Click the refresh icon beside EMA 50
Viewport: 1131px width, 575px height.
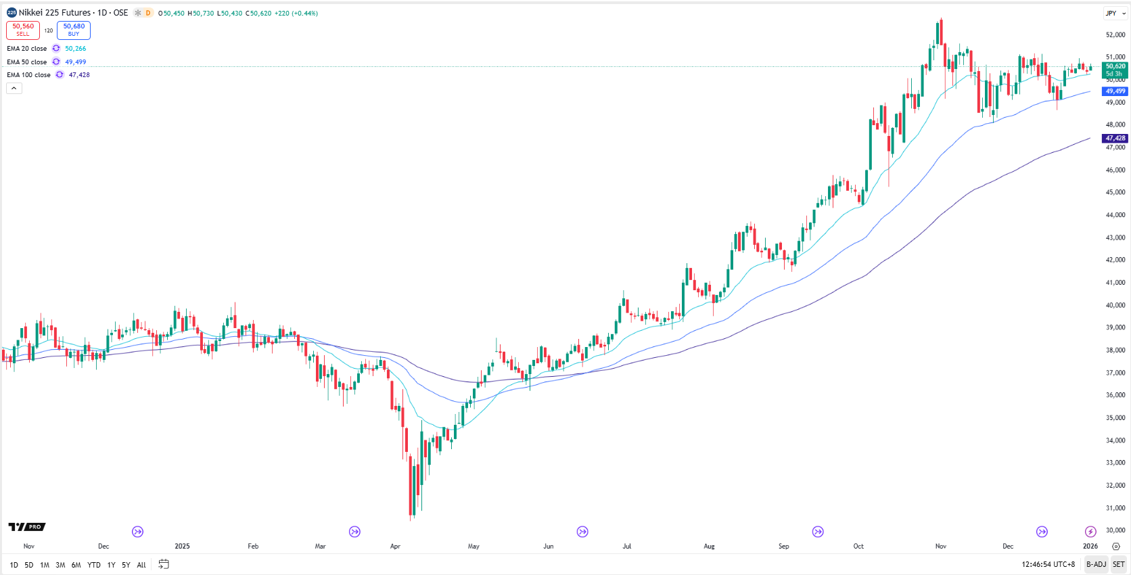pyautogui.click(x=56, y=62)
